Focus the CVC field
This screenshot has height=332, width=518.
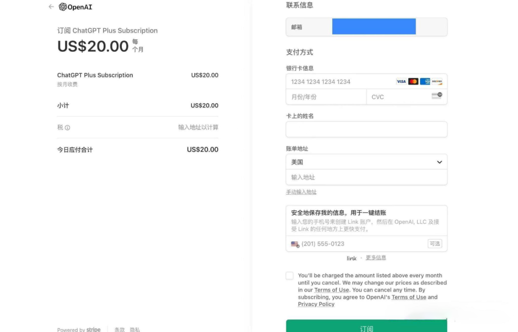click(x=407, y=97)
